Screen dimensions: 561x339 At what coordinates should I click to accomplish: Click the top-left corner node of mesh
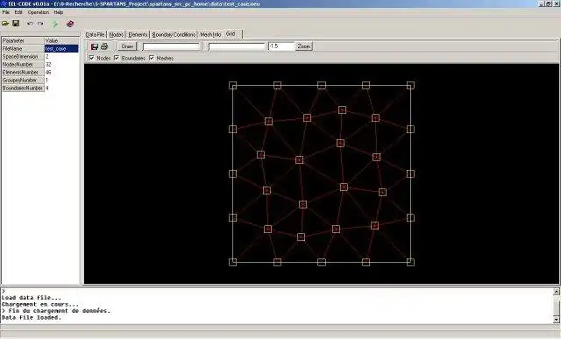coord(232,85)
